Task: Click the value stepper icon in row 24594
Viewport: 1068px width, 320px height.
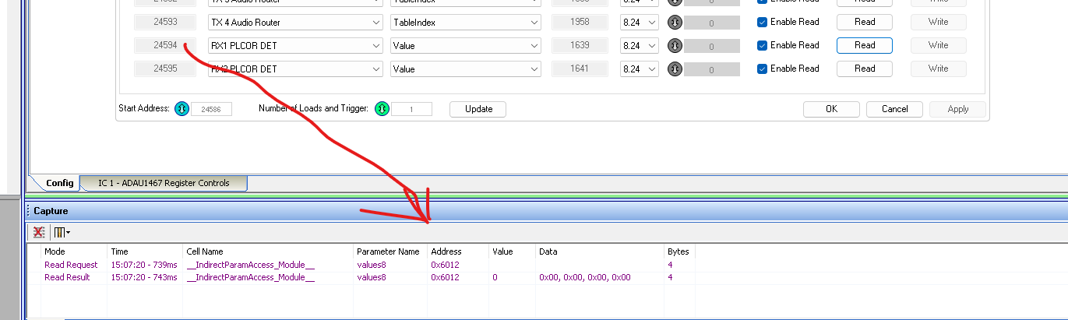Action: [x=675, y=46]
